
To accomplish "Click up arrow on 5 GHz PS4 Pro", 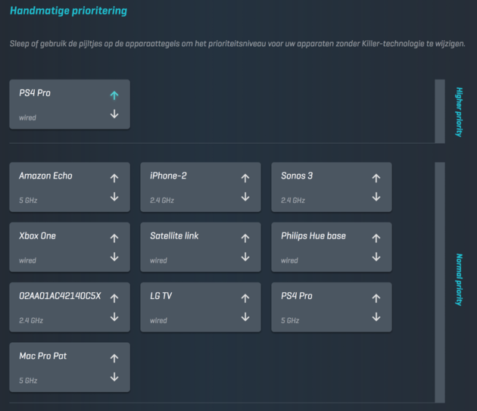I will [376, 298].
